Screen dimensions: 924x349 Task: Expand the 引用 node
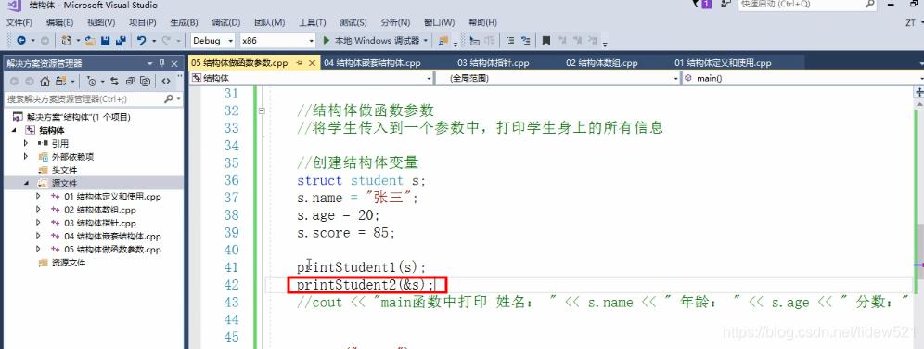point(26,143)
